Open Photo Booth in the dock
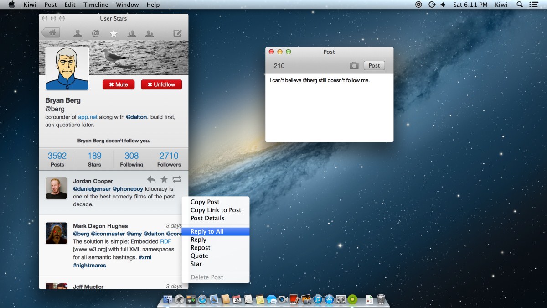The height and width of the screenshot is (308, 547). tap(294, 299)
